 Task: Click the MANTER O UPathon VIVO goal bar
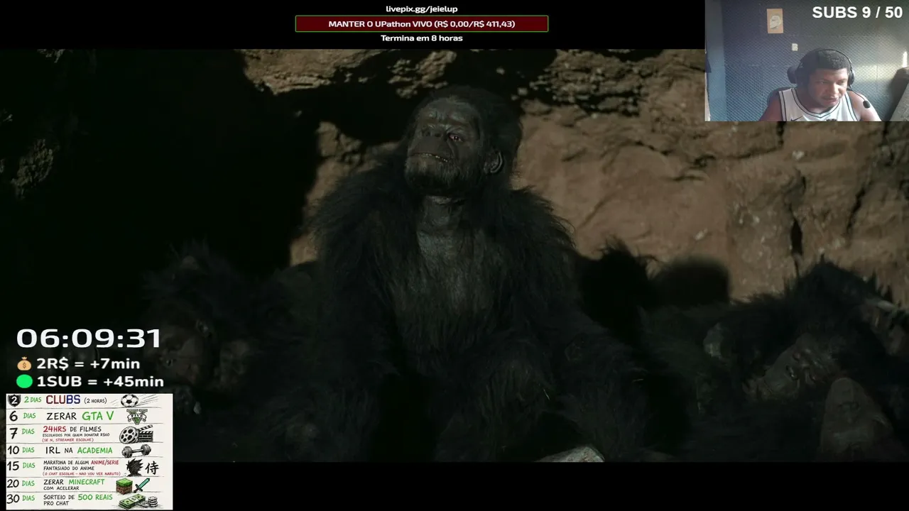pos(422,24)
